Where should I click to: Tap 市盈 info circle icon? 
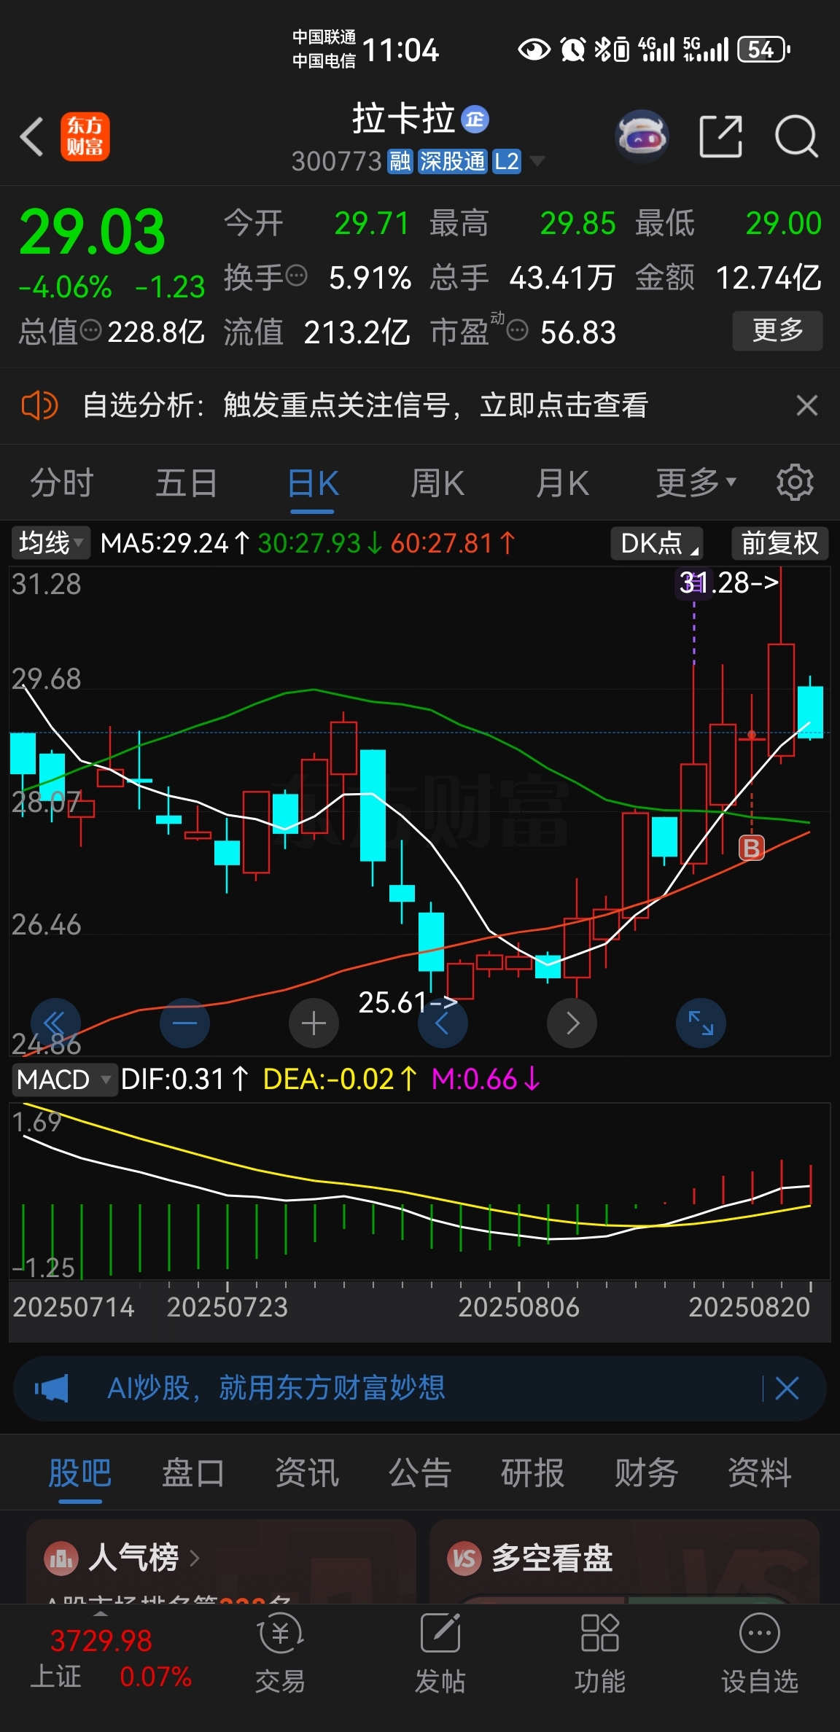point(517,331)
